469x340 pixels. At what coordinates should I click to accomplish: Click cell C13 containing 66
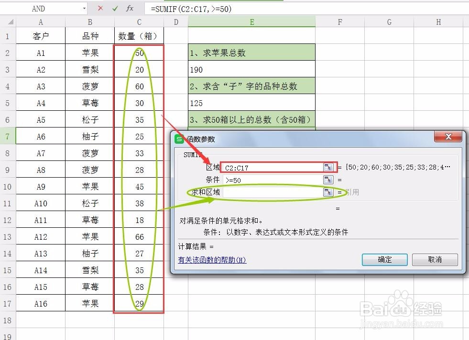coord(139,236)
